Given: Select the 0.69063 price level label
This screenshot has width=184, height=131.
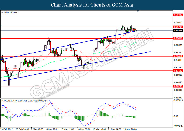Looking at the screenshot, I should 178,38.
